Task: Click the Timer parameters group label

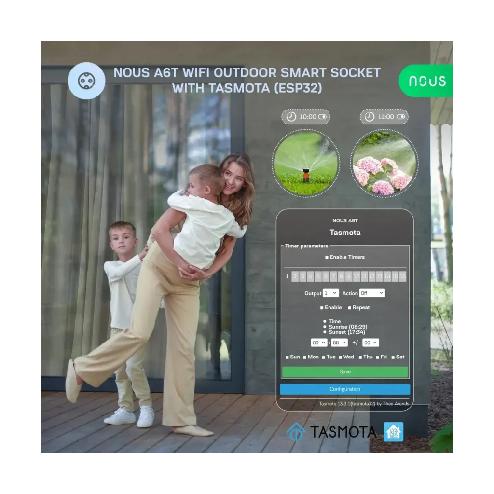Action: (306, 246)
